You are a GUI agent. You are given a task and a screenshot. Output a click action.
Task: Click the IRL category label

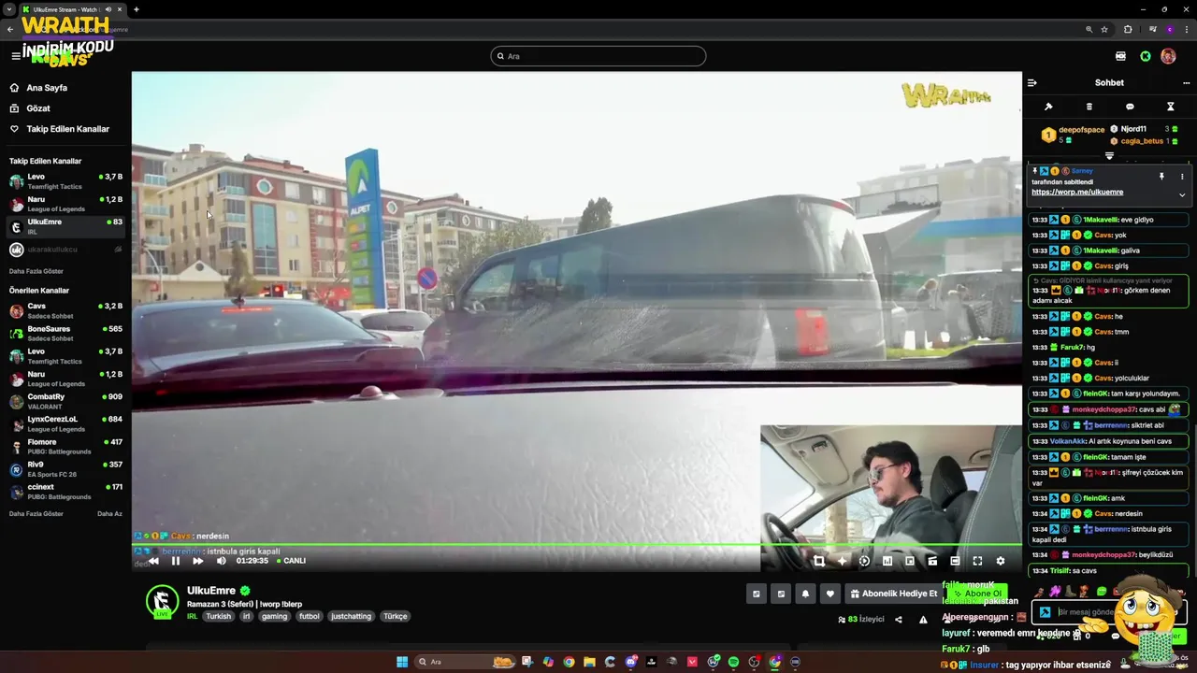point(192,616)
